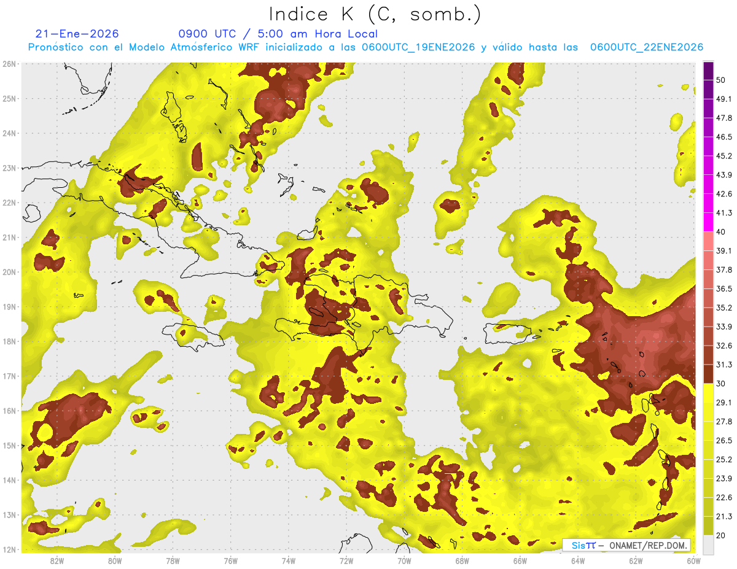737x569 pixels.
Task: Click the colorbar value 41.3
Action: [x=723, y=213]
